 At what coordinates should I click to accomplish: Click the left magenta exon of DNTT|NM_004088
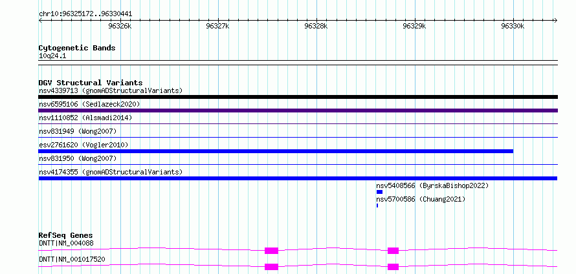(x=271, y=251)
